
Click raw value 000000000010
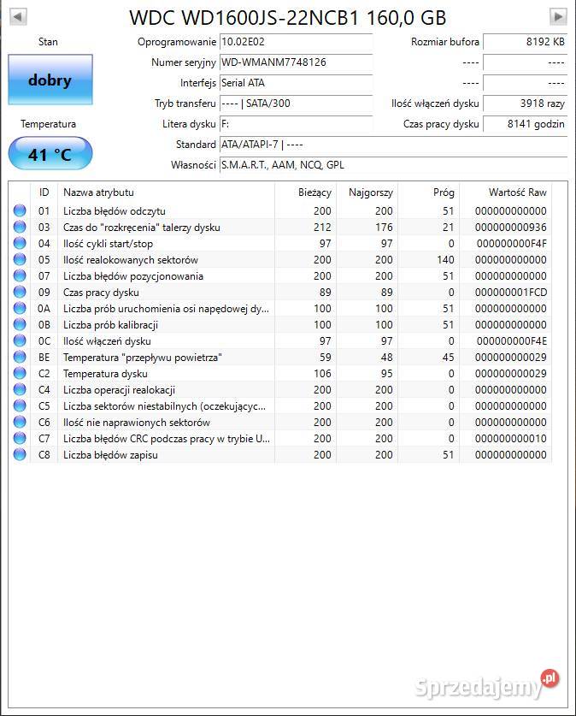[511, 438]
